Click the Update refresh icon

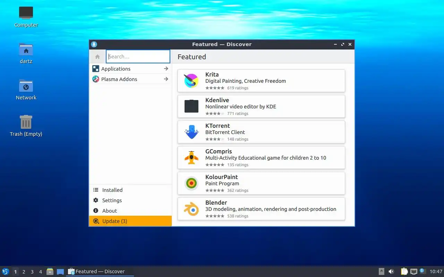pos(96,221)
